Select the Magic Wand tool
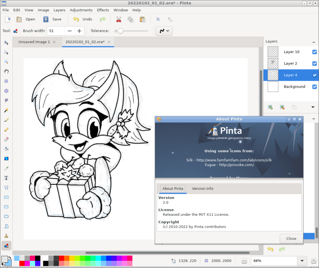Viewport: 319px width, 268px height. [6, 110]
